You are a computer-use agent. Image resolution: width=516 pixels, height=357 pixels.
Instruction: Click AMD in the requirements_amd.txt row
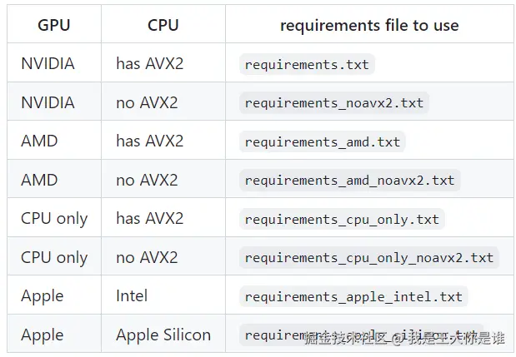(x=39, y=141)
